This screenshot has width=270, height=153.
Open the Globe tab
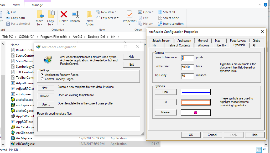coord(256,41)
